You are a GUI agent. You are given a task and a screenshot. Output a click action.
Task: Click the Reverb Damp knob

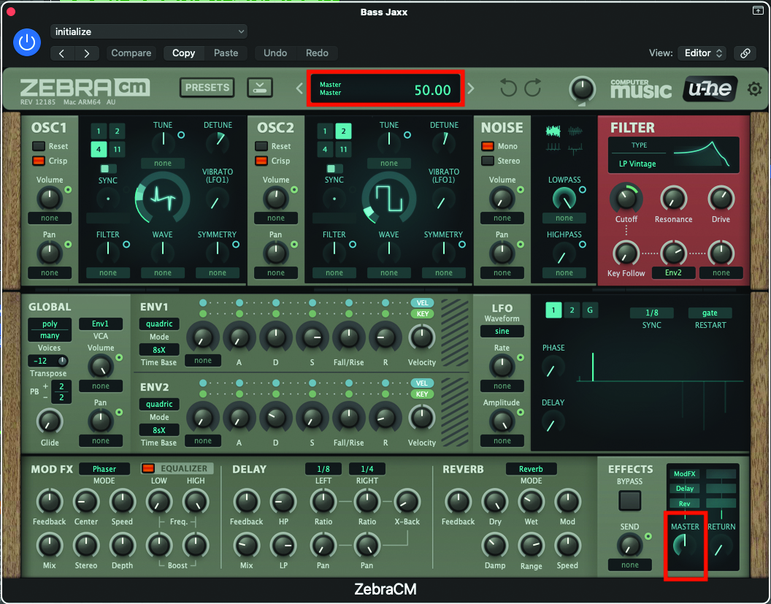tap(495, 545)
